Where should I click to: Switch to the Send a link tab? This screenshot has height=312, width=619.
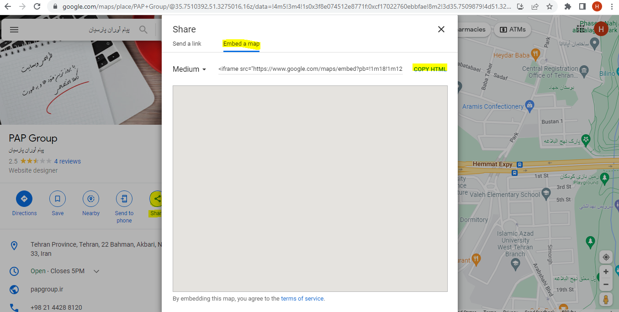pos(187,44)
